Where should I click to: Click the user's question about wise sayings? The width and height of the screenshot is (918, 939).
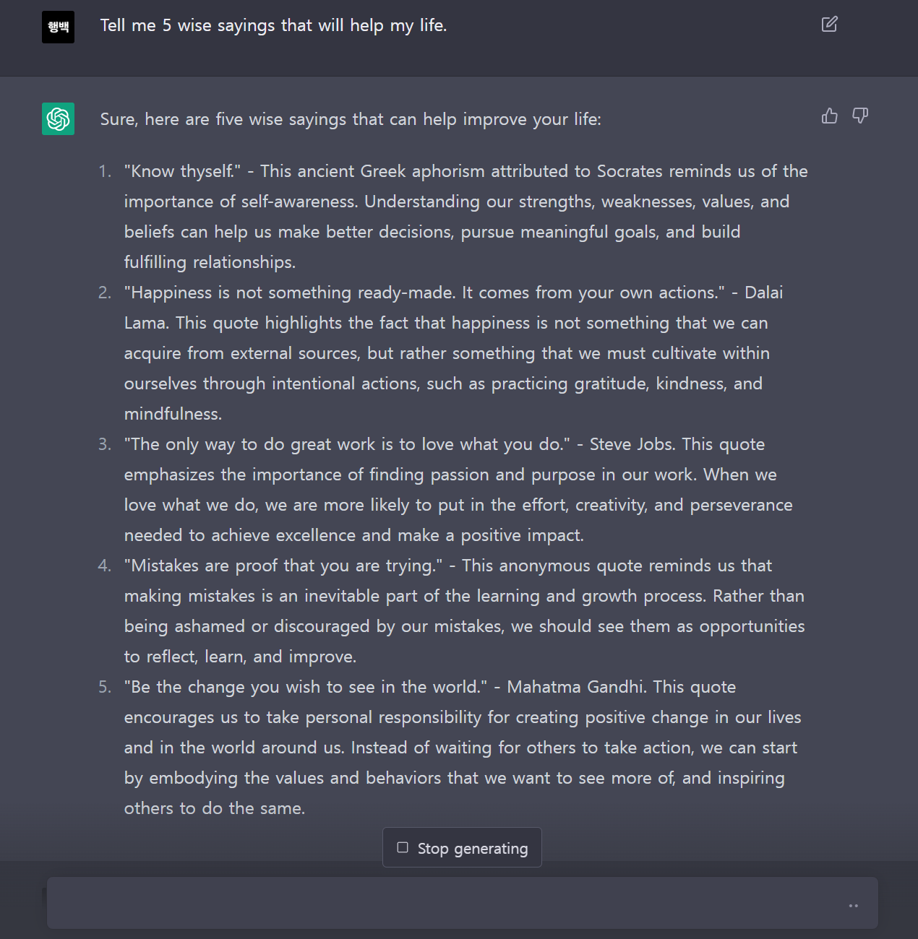coord(274,25)
